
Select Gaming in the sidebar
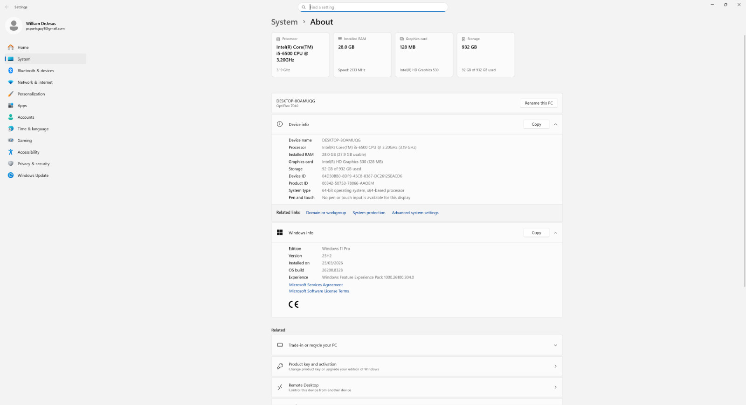click(x=46, y=141)
